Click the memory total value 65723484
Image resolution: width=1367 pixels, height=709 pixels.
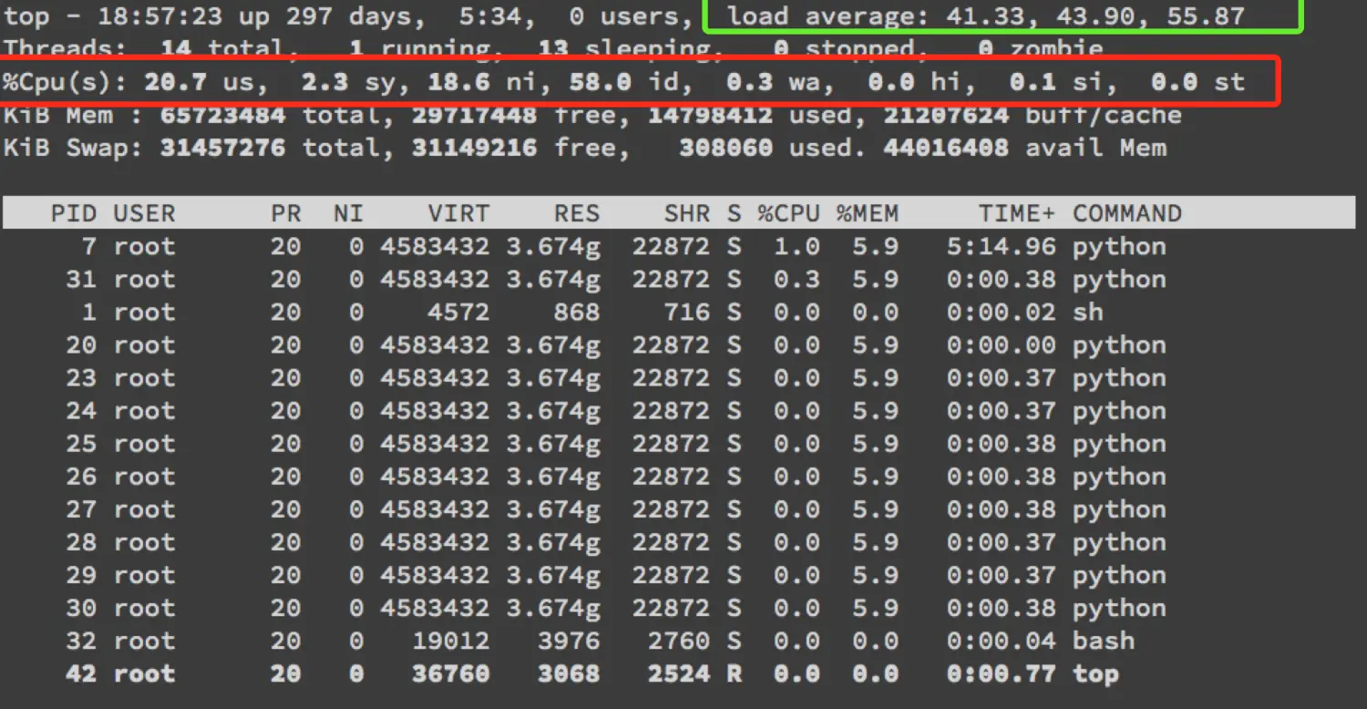(x=223, y=115)
